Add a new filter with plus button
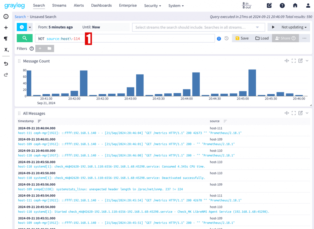The width and height of the screenshot is (314, 229). point(40,48)
